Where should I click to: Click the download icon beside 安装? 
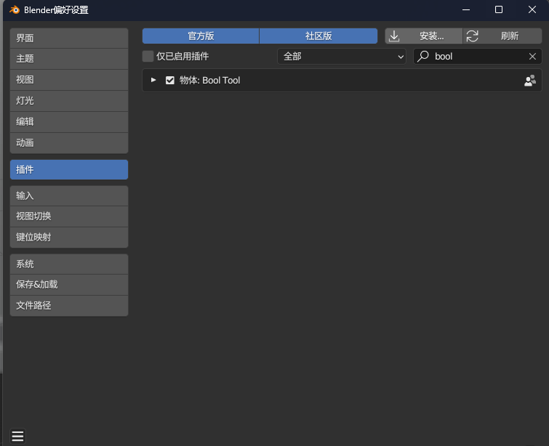pos(394,36)
